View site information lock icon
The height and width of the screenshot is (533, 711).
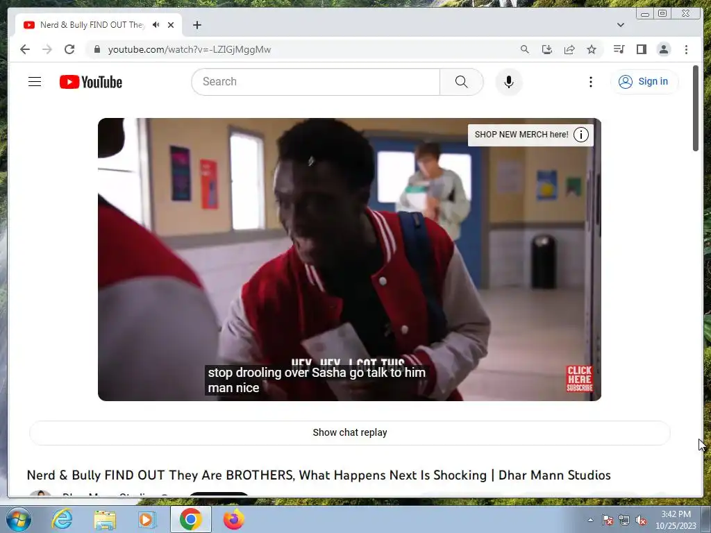tap(97, 49)
